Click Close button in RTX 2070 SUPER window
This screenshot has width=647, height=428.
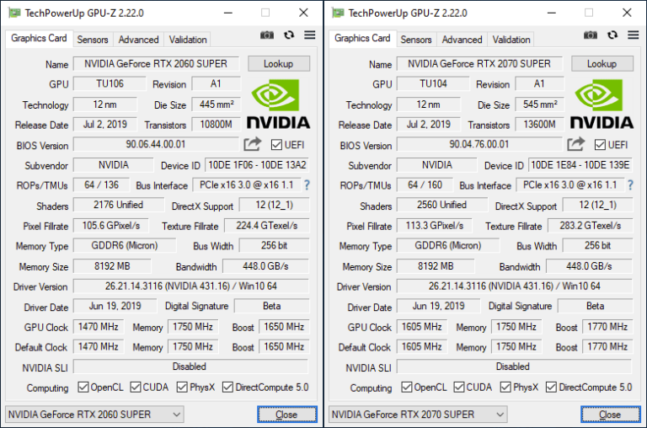[611, 415]
